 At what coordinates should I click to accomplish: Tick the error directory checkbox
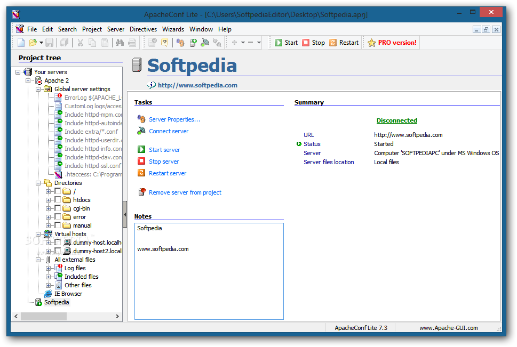pos(58,217)
